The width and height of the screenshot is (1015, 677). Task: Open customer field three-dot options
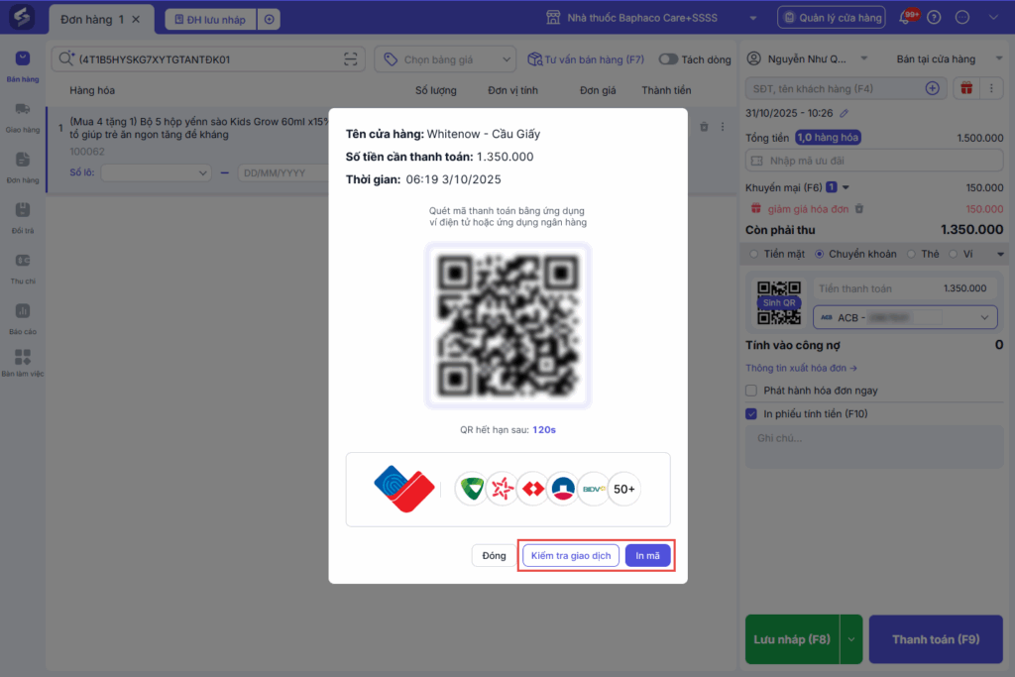991,88
